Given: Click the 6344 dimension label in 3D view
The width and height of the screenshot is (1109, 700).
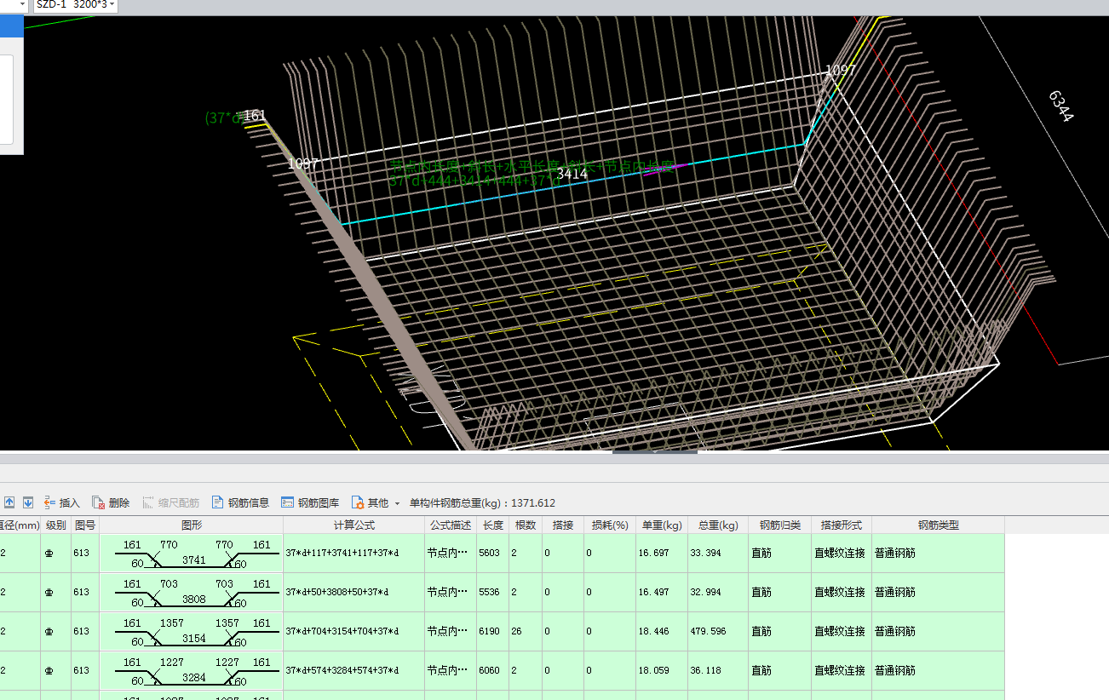Looking at the screenshot, I should pos(1060,106).
